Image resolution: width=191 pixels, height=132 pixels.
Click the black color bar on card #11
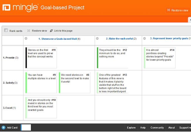[x=26, y=58]
